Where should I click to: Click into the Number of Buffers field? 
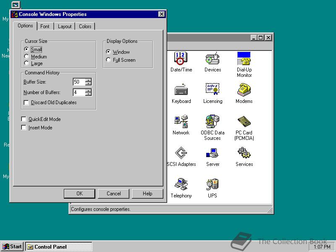coord(79,92)
